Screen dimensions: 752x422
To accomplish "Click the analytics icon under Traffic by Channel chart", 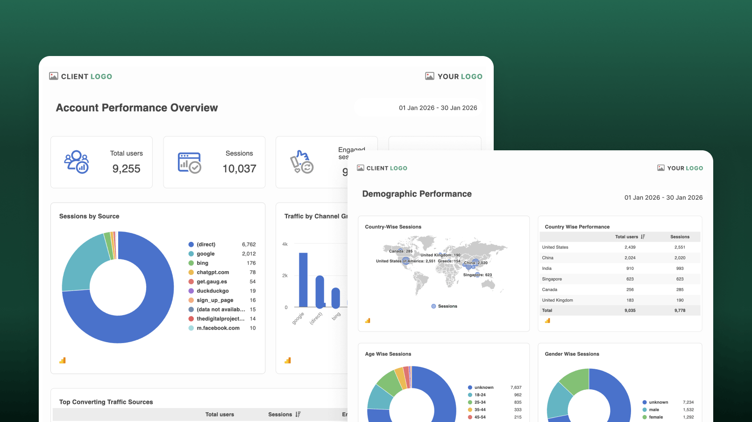I will [288, 360].
